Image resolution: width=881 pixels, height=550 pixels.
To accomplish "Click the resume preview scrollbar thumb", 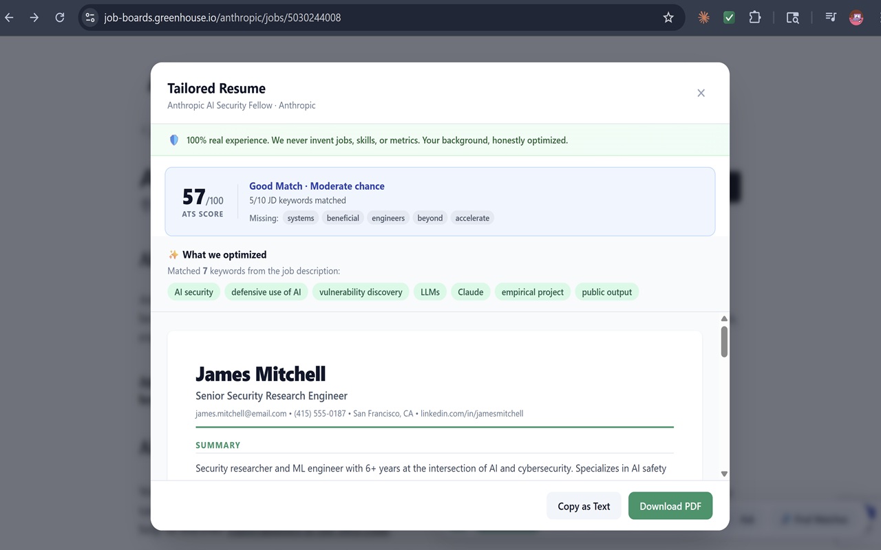I will [724, 342].
